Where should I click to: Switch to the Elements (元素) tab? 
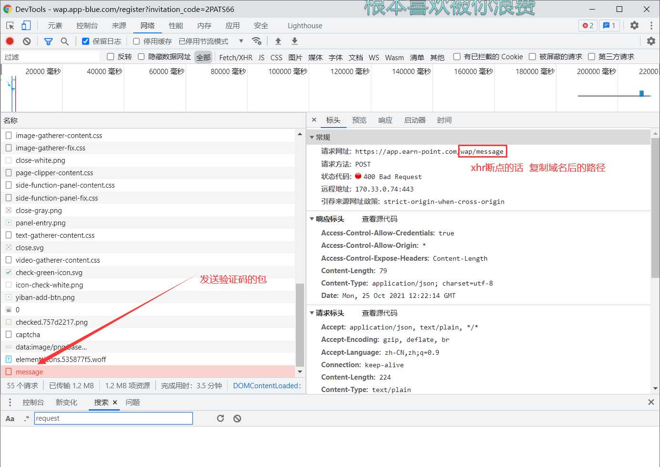coord(55,26)
